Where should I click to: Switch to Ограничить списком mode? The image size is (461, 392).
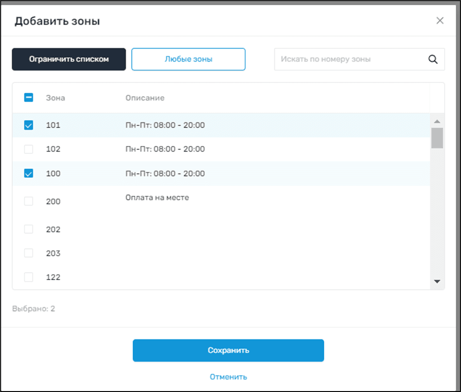(69, 59)
